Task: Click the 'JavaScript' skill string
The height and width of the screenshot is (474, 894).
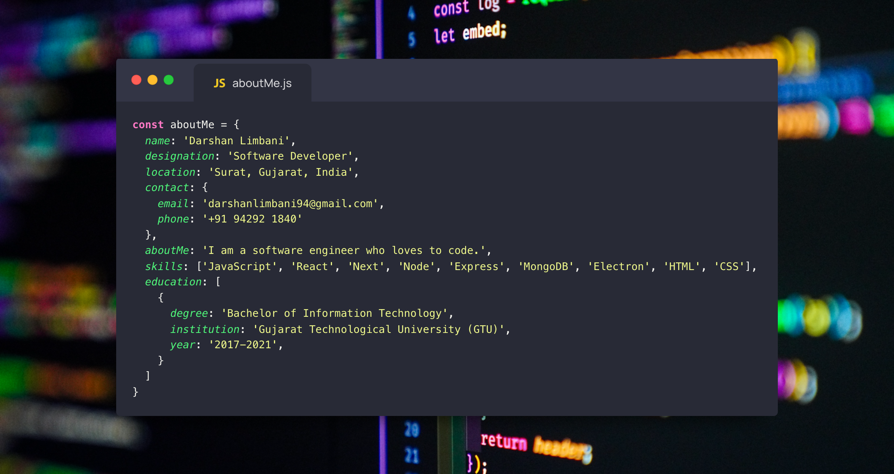Action: pos(240,267)
